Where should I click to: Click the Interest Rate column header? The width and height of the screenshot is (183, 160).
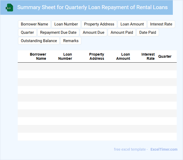pyautogui.click(x=148, y=56)
